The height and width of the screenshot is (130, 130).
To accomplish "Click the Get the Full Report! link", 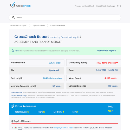I will click(107, 51).
